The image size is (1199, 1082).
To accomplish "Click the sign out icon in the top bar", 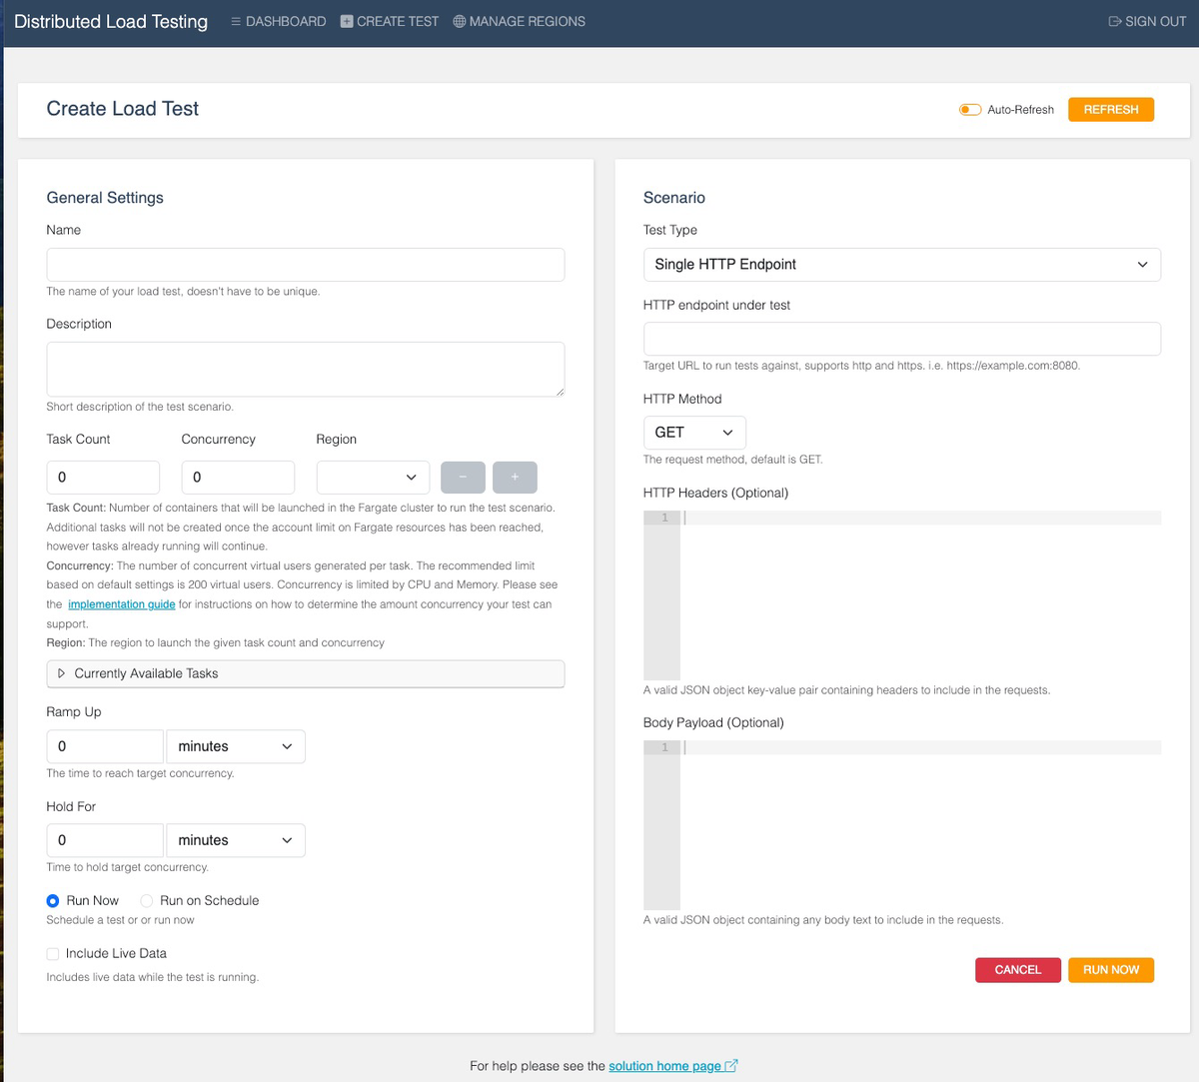I will [1115, 21].
